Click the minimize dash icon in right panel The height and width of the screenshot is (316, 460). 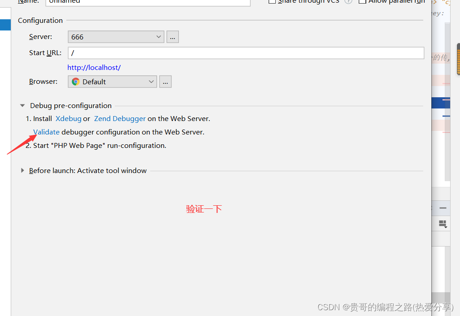coord(443,208)
